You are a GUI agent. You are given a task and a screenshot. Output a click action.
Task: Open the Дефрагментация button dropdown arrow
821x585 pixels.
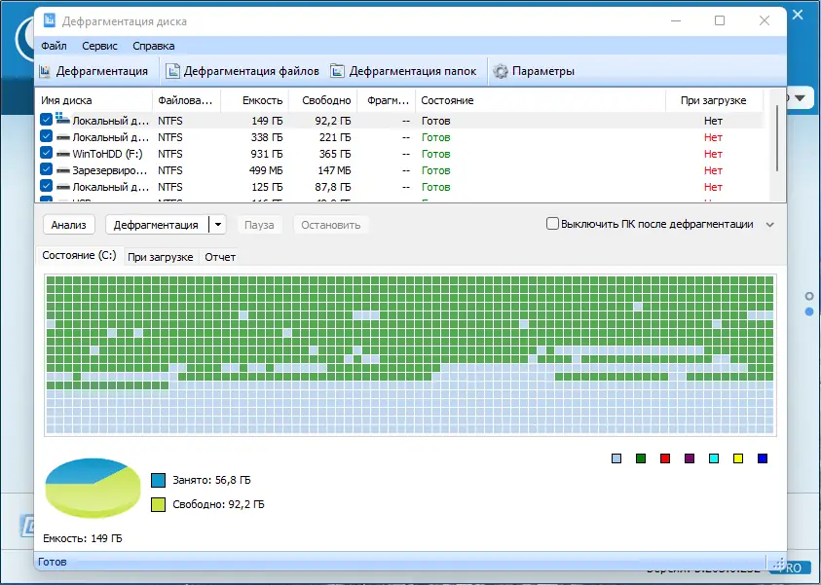[x=218, y=225]
